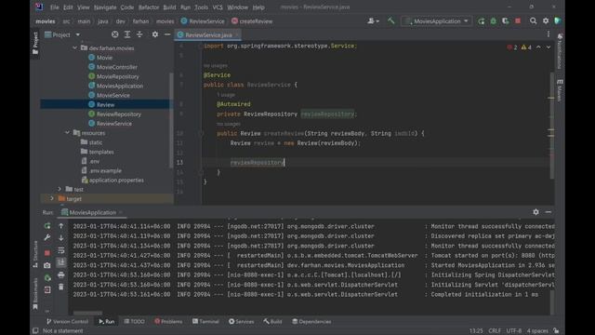
Task: Open the Problems tool window
Action: [x=168, y=321]
